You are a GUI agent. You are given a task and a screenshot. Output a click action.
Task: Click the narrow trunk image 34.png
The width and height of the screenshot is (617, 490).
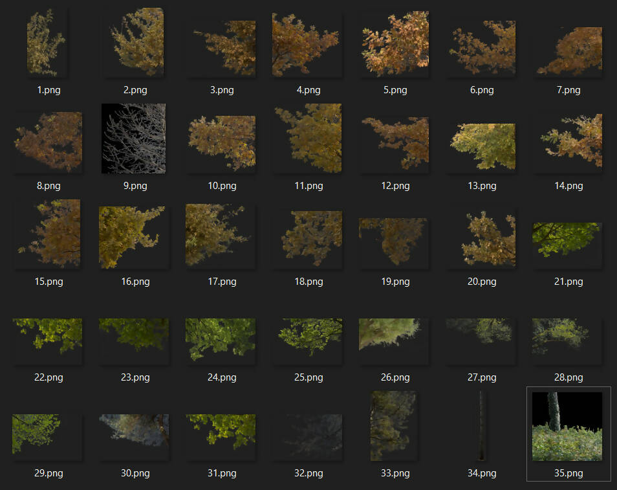pos(481,427)
